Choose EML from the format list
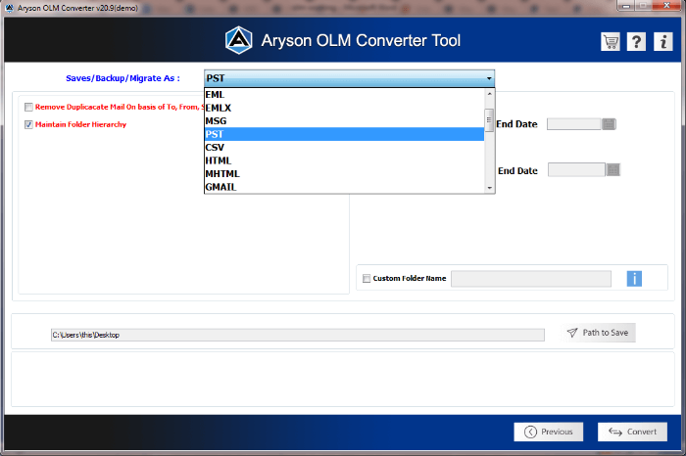Screen dimensions: 686x456 click(344, 94)
